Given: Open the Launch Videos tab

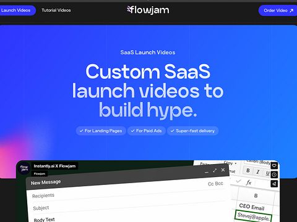Looking at the screenshot, I should pyautogui.click(x=15, y=10).
